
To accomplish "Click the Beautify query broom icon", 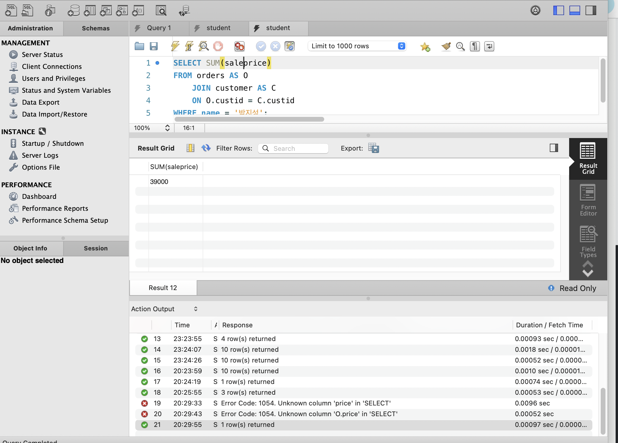I will coord(446,47).
